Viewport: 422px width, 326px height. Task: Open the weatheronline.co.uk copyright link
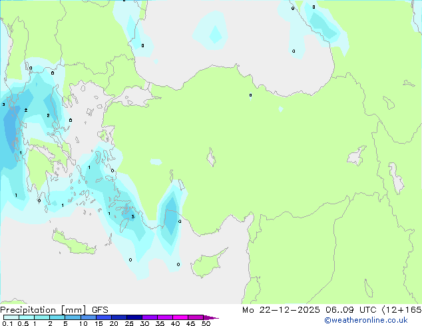tap(366, 320)
